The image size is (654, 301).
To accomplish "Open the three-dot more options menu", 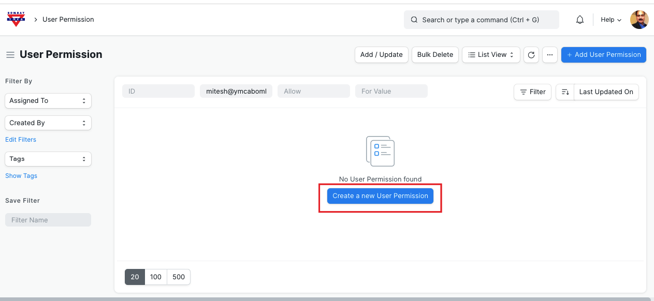I will click(550, 55).
